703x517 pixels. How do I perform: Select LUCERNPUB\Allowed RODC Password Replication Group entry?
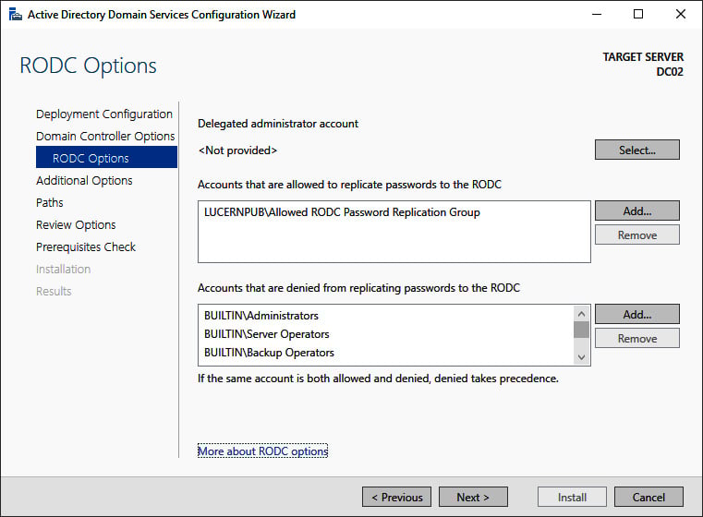pos(342,212)
